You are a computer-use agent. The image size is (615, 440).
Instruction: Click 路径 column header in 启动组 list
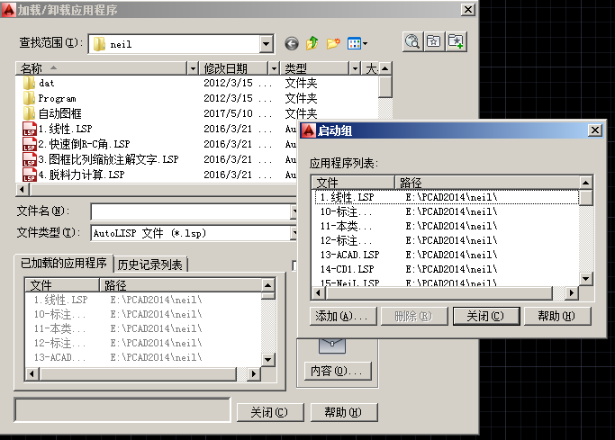point(487,183)
